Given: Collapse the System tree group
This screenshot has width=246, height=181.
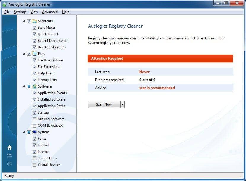Looking at the screenshot, I should point(24,132).
